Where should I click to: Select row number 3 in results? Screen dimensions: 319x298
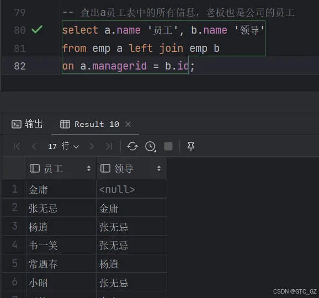[14, 226]
